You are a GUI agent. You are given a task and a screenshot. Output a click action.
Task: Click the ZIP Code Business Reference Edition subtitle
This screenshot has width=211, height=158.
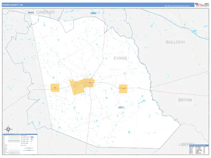pos(177,6)
